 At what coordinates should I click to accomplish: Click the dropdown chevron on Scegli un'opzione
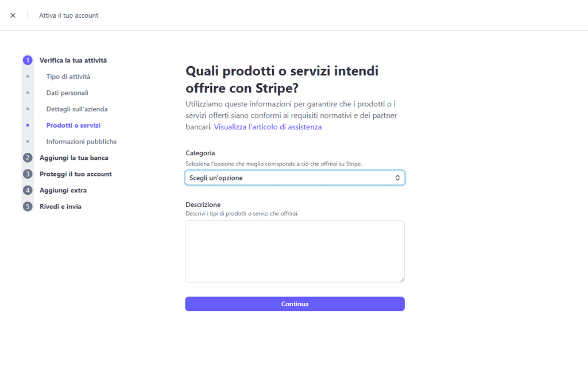[397, 178]
